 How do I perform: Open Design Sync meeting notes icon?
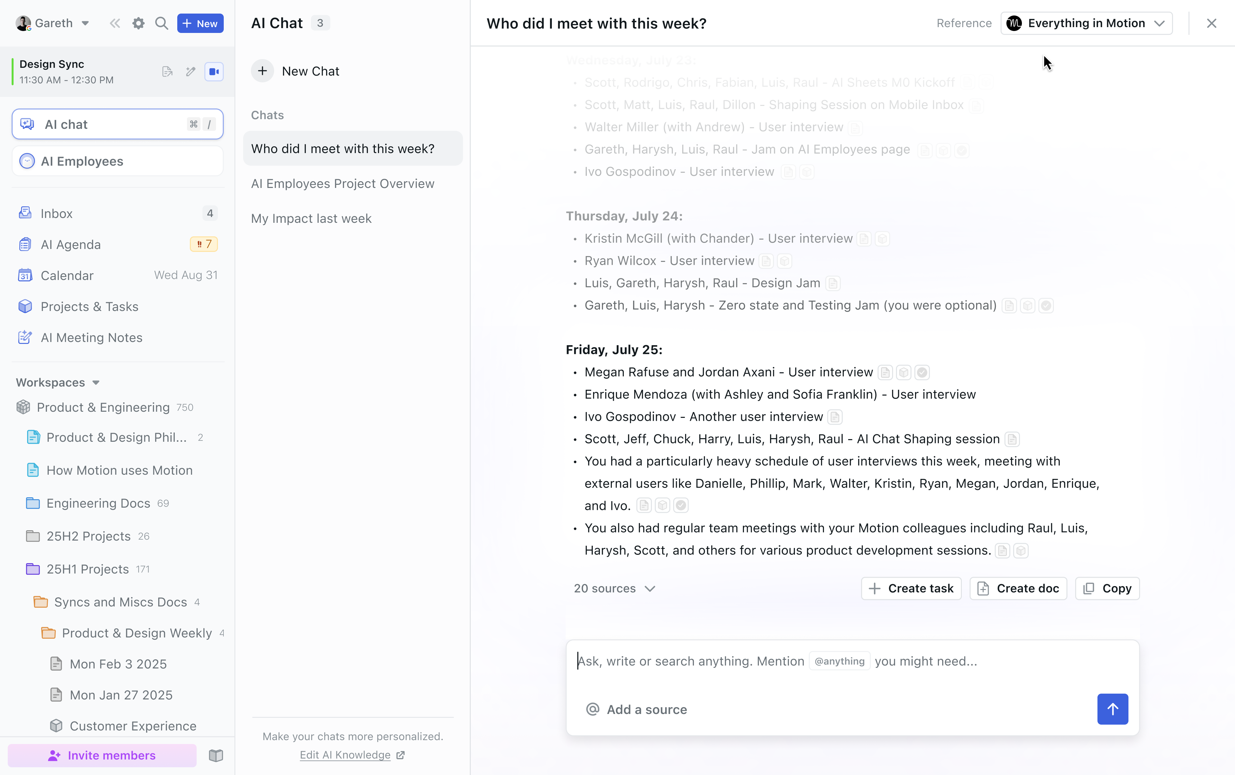(x=167, y=72)
